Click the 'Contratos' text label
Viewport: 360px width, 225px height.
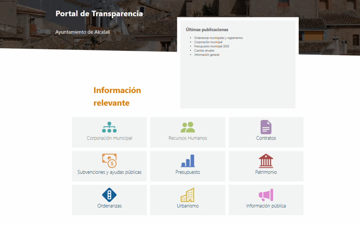pos(266,138)
